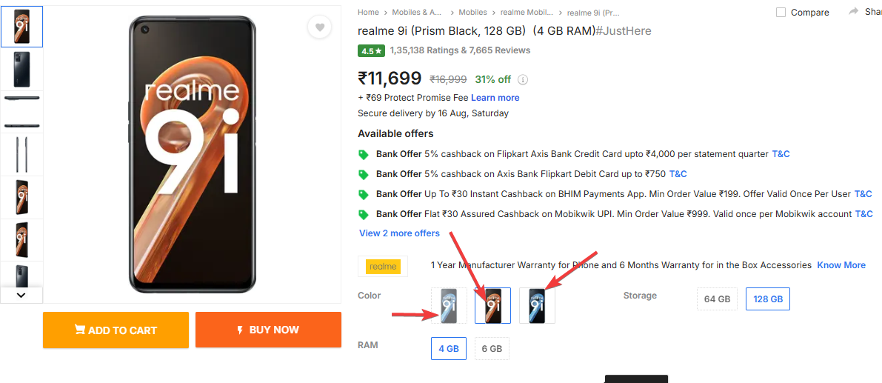The image size is (882, 383).
Task: Show the second product thumbnail (back view)
Action: pos(21,70)
